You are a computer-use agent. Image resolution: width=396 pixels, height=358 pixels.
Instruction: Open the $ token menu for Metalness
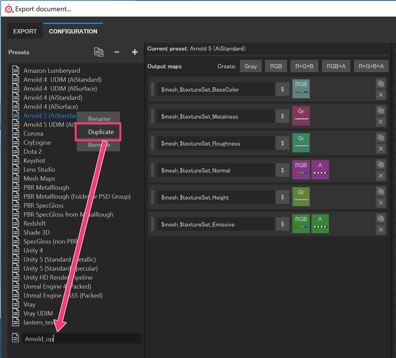tap(283, 116)
